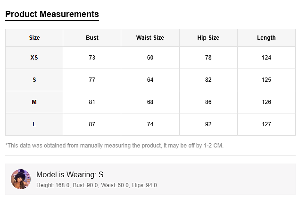Click the XS length value 124
Image resolution: width=299 pixels, height=199 pixels.
coord(266,58)
